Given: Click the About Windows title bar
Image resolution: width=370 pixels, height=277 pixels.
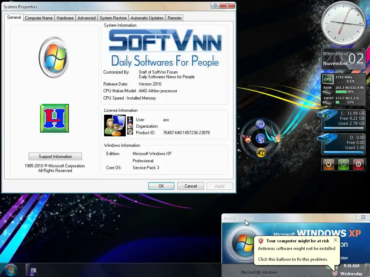Looking at the screenshot, I should pos(289,218).
